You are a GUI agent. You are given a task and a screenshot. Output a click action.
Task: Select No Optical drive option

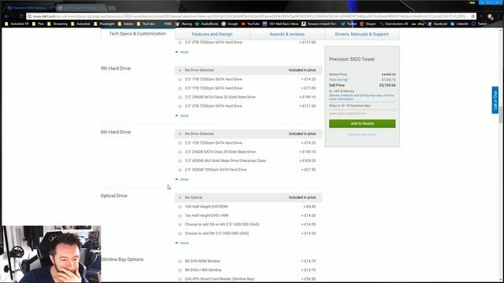[x=180, y=197]
